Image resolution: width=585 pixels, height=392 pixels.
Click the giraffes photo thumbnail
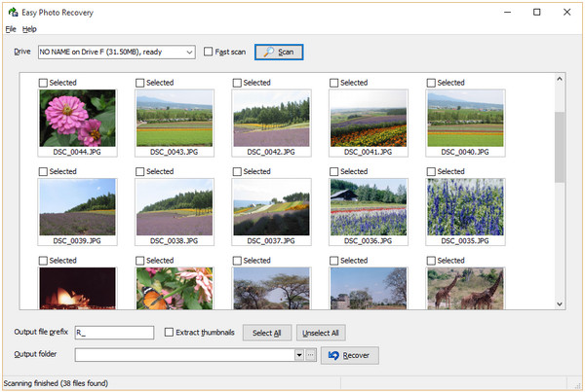(465, 288)
